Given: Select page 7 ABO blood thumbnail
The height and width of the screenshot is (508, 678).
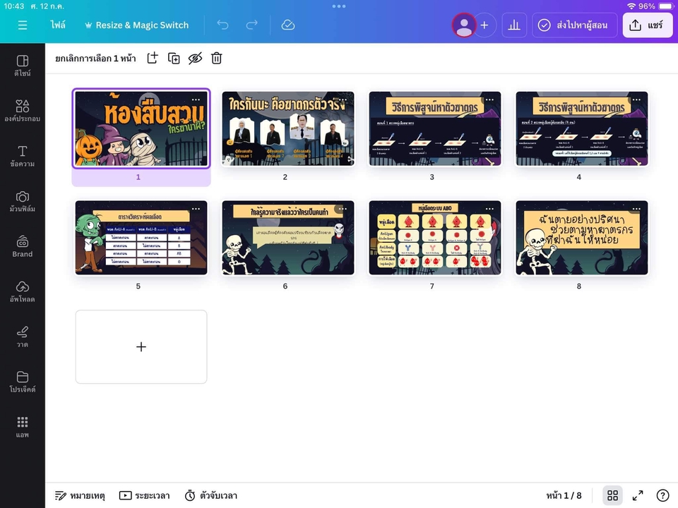Looking at the screenshot, I should click(435, 238).
